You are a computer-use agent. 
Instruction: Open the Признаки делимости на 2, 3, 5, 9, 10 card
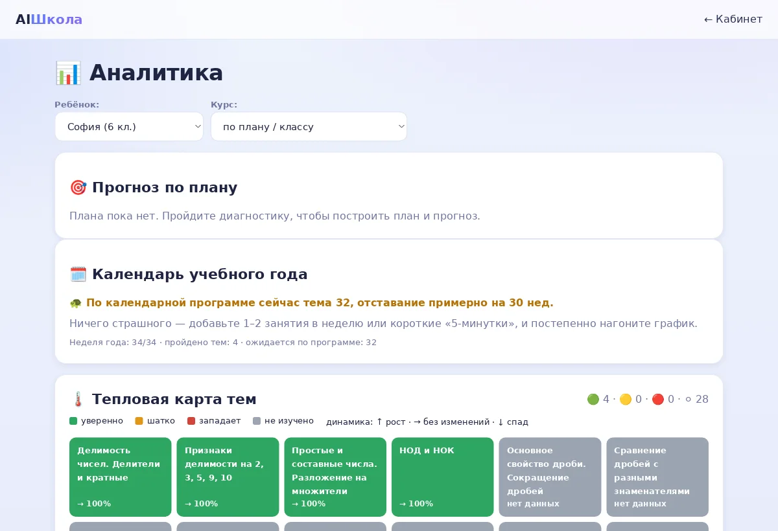click(x=228, y=477)
